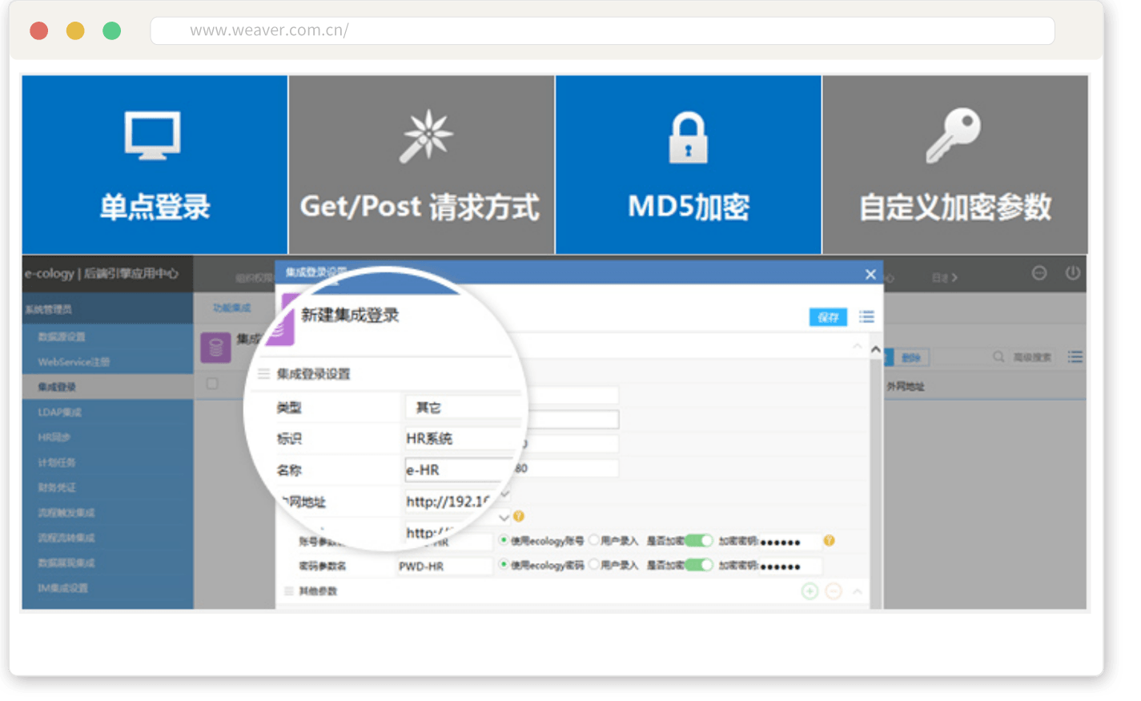1141x701 pixels.
Task: Click the blue 保存 button
Action: coord(828,317)
